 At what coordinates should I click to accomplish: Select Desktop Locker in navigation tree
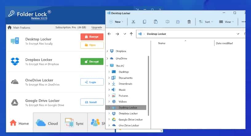126,107
